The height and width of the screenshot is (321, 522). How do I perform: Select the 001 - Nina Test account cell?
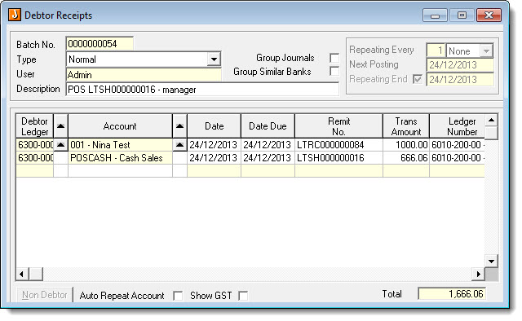pos(120,145)
